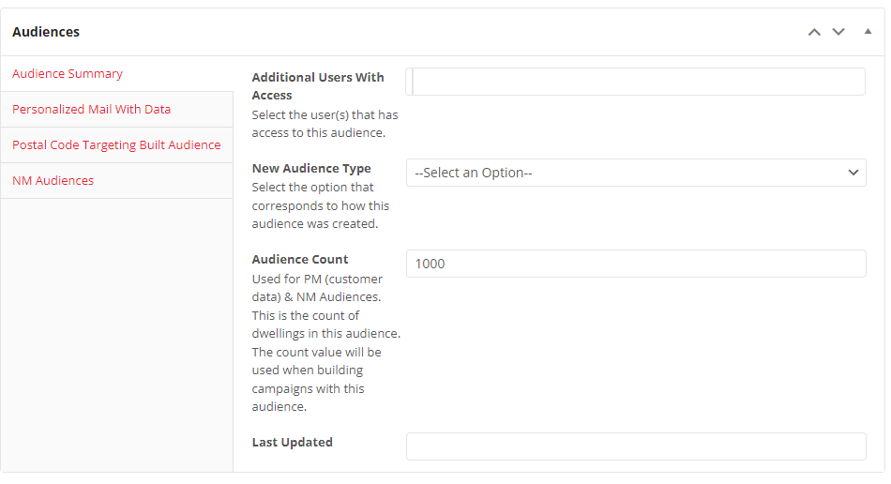The image size is (891, 484).
Task: Open the Audience Summary tab
Action: point(68,74)
